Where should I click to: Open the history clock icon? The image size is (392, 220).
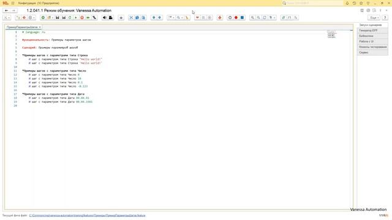pos(354,3)
